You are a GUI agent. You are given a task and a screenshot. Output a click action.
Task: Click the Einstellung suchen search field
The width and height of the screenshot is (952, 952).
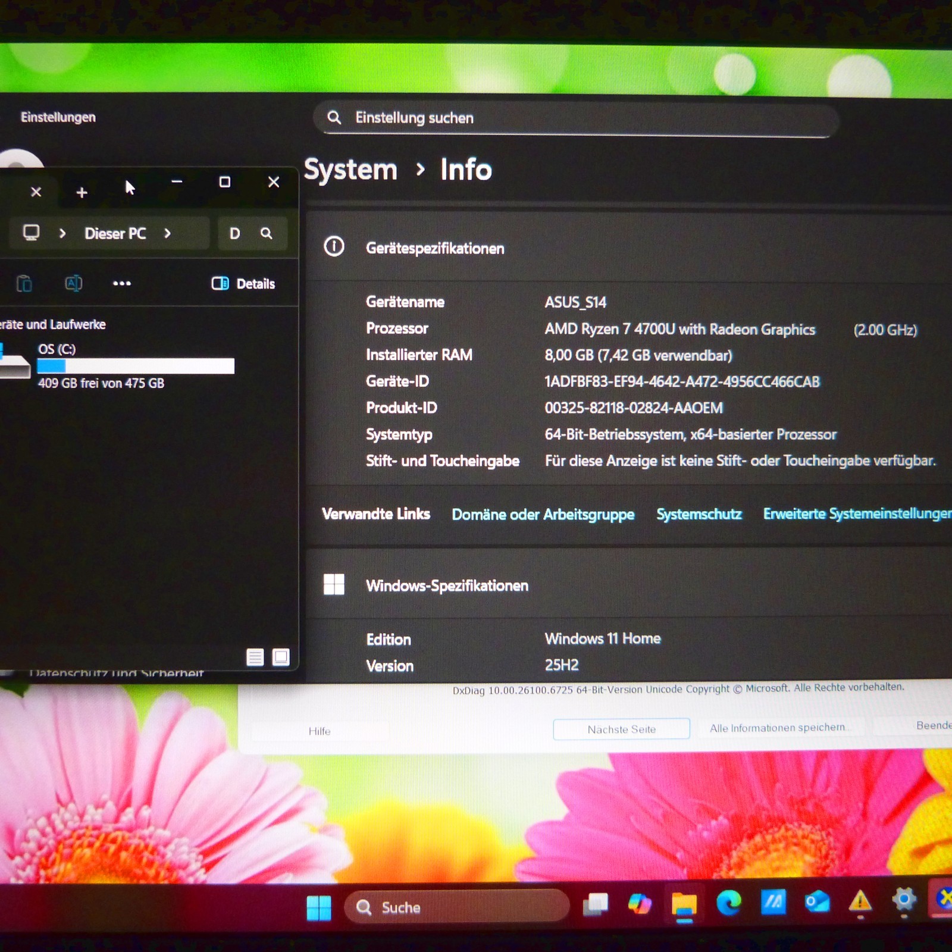[576, 118]
